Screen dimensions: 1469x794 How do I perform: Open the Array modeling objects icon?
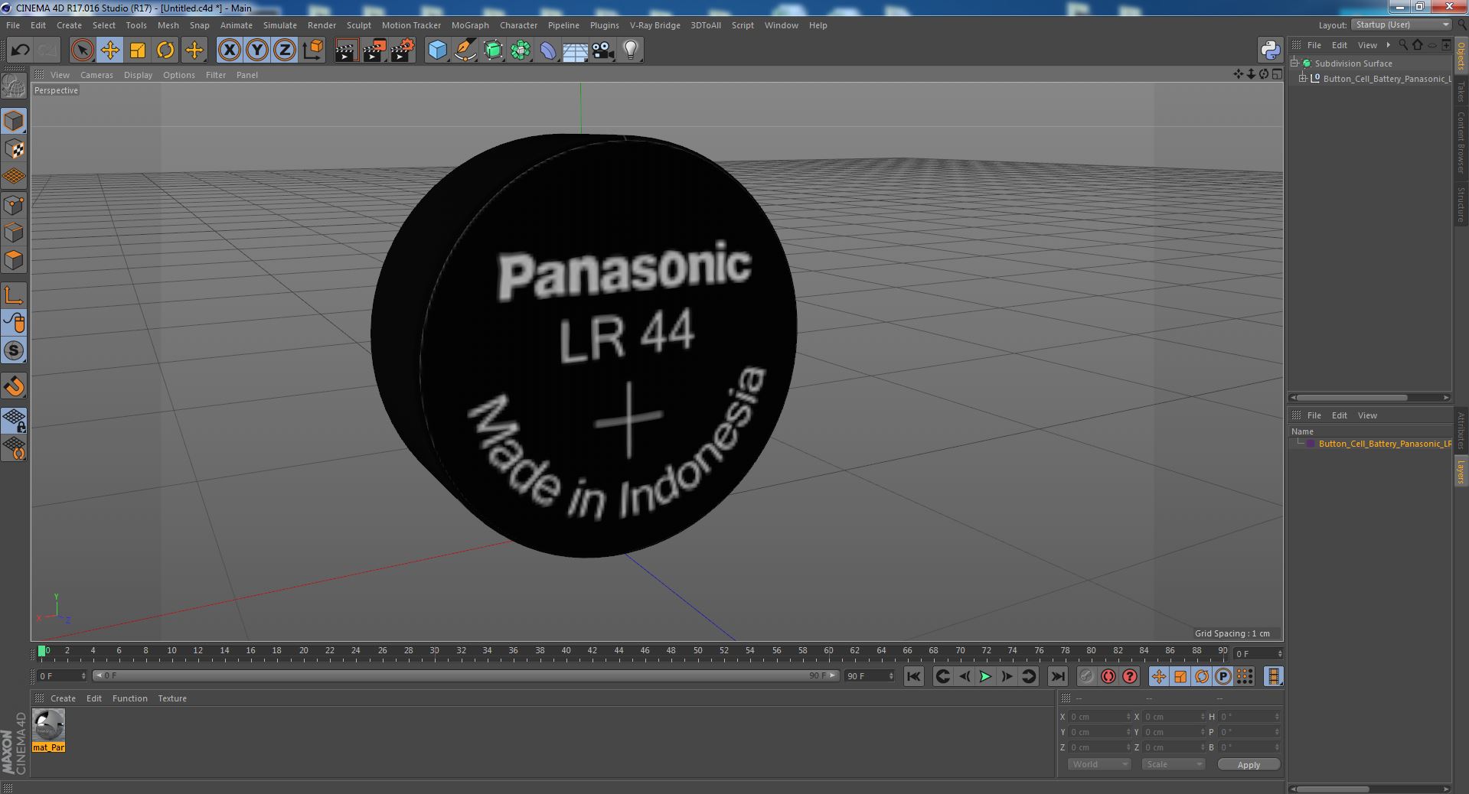pos(521,50)
